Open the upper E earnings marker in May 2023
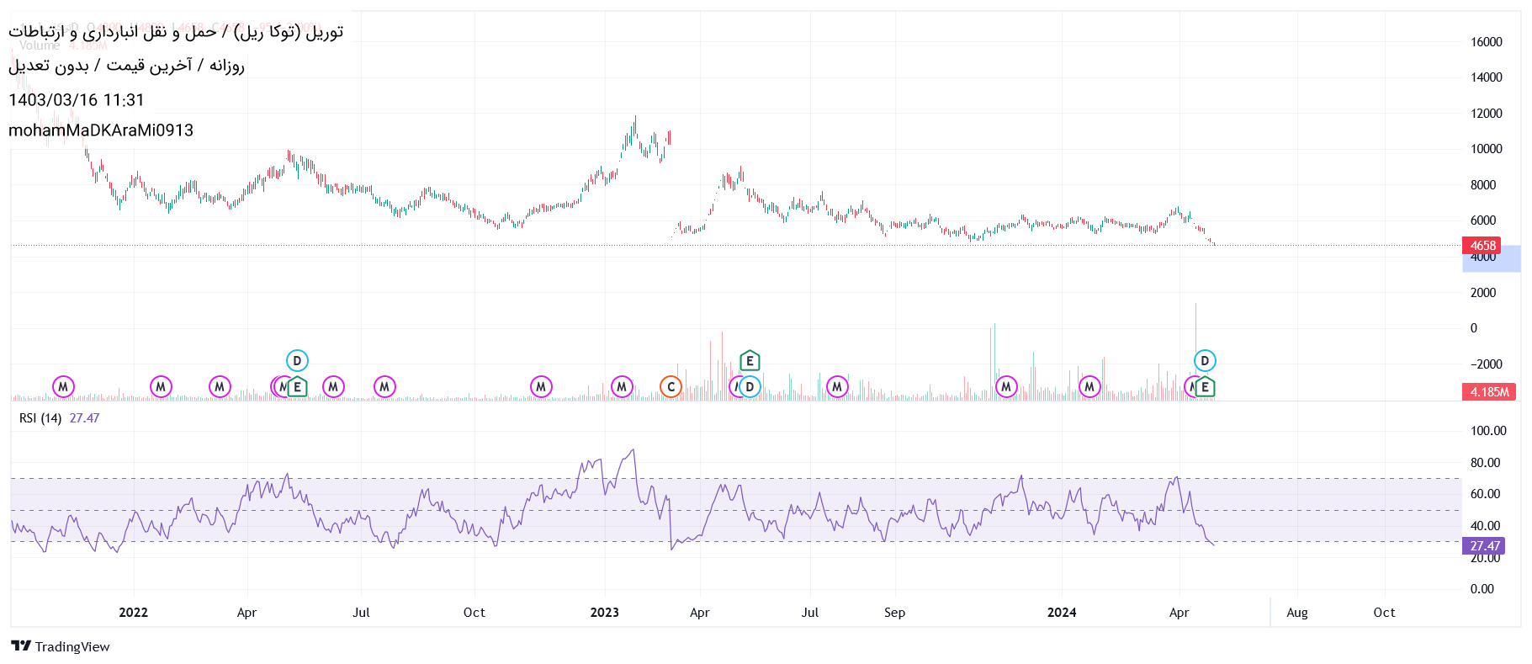Image resolution: width=1532 pixels, height=664 pixels. pyautogui.click(x=750, y=361)
